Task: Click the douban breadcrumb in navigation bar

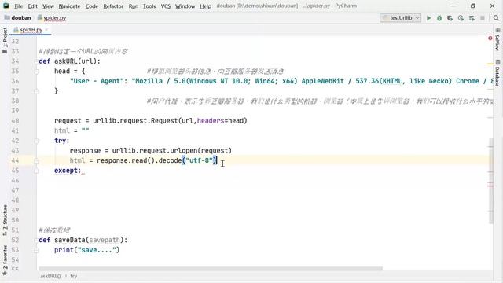Action: click(x=18, y=18)
